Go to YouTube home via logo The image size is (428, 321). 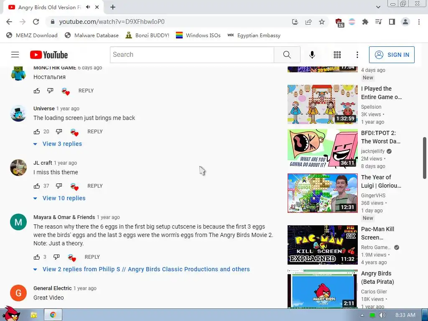(x=49, y=55)
